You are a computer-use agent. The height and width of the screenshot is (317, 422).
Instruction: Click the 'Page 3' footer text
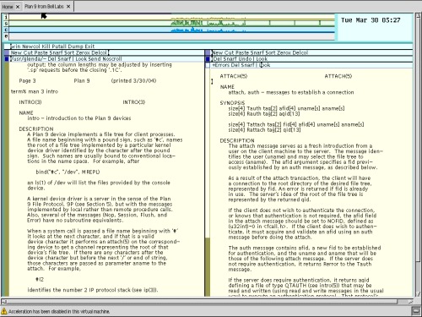pos(27,80)
